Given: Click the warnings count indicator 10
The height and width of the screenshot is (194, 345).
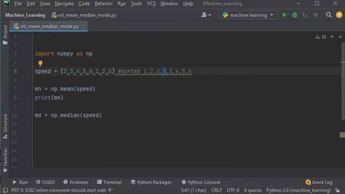Looking at the screenshot, I should [321, 37].
